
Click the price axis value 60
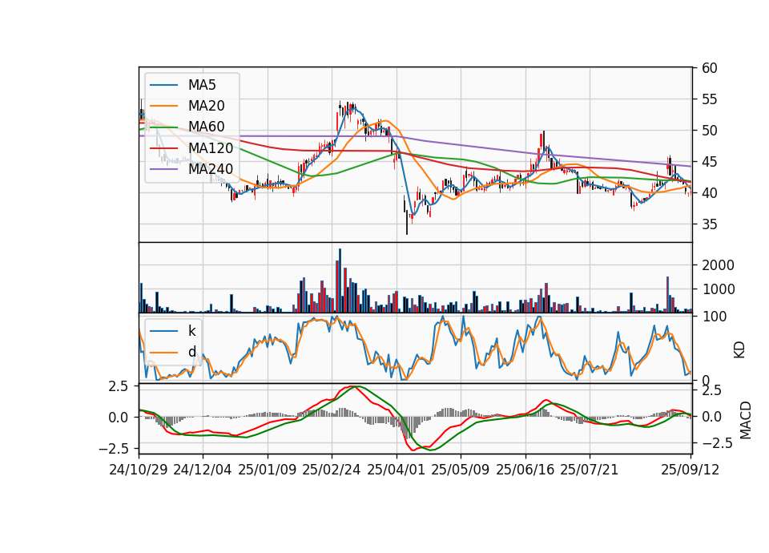(709, 68)
